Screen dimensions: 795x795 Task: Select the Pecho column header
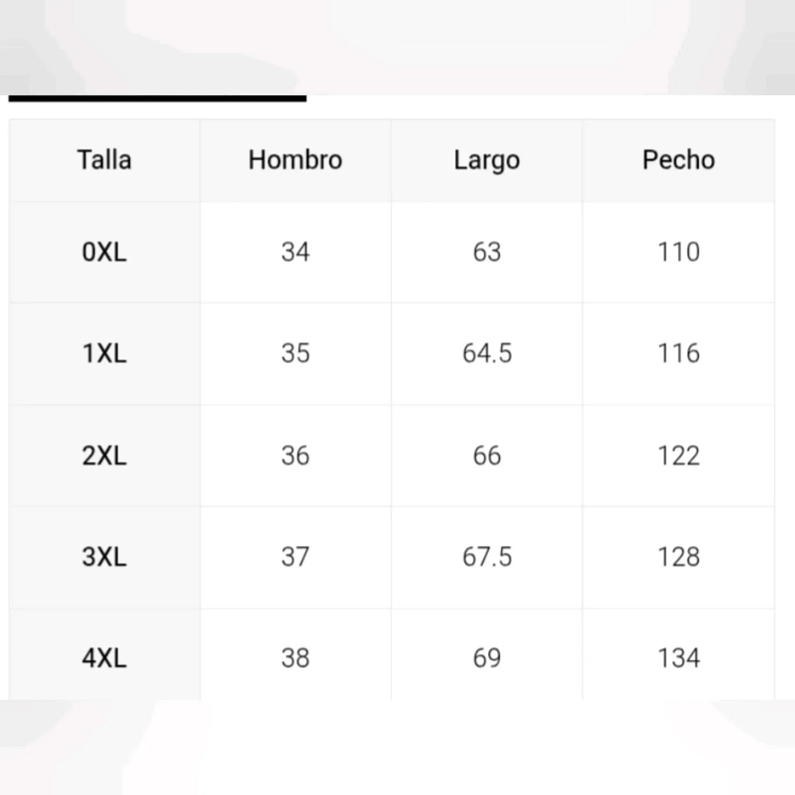(679, 160)
